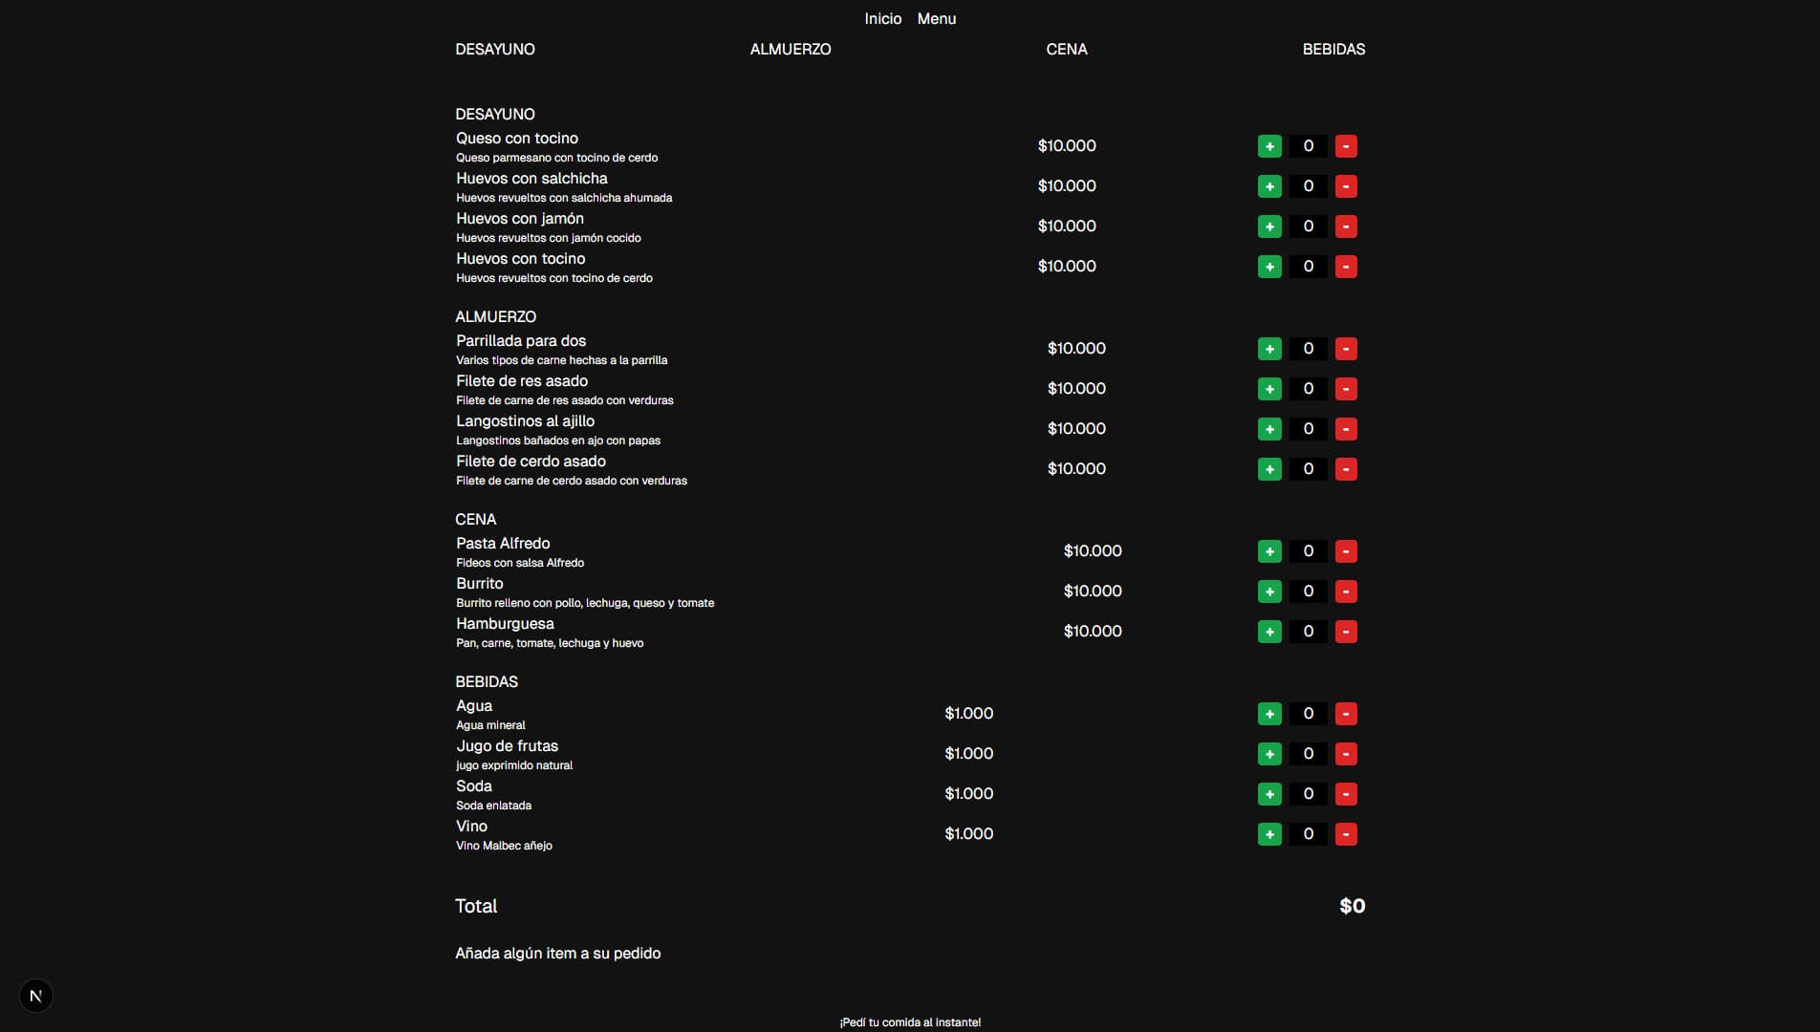
Task: Increase the Agua quantity
Action: click(1269, 714)
